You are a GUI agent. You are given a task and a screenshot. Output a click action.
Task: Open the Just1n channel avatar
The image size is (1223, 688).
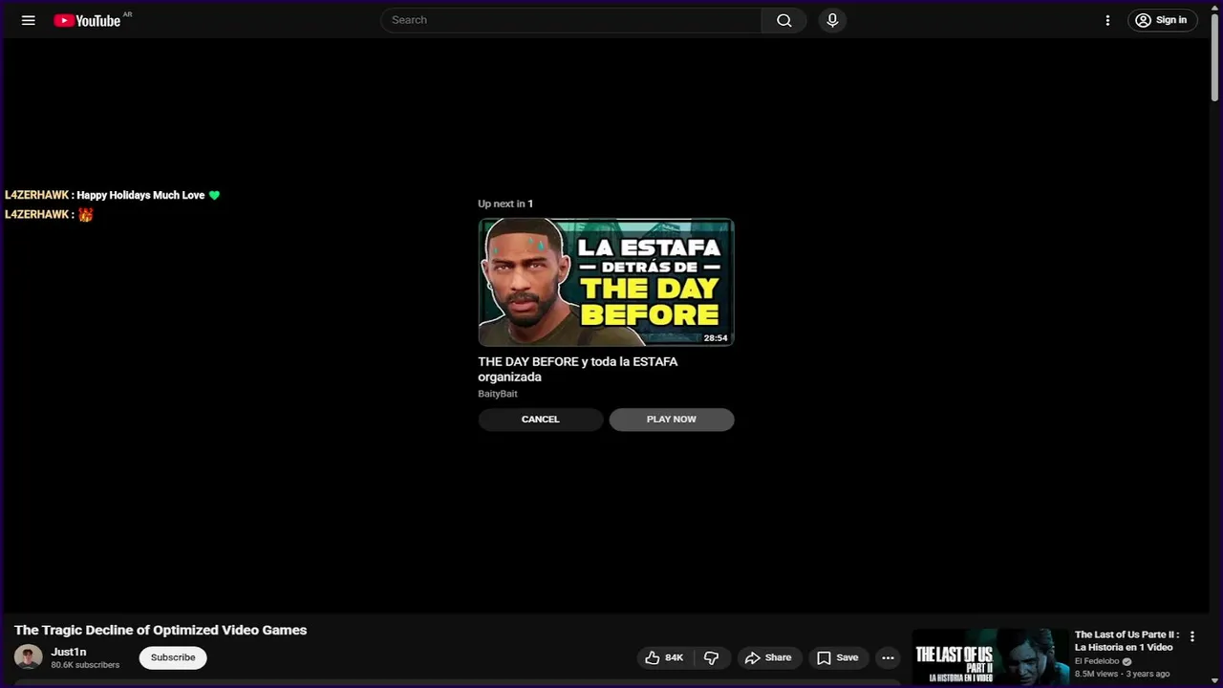[x=28, y=657]
